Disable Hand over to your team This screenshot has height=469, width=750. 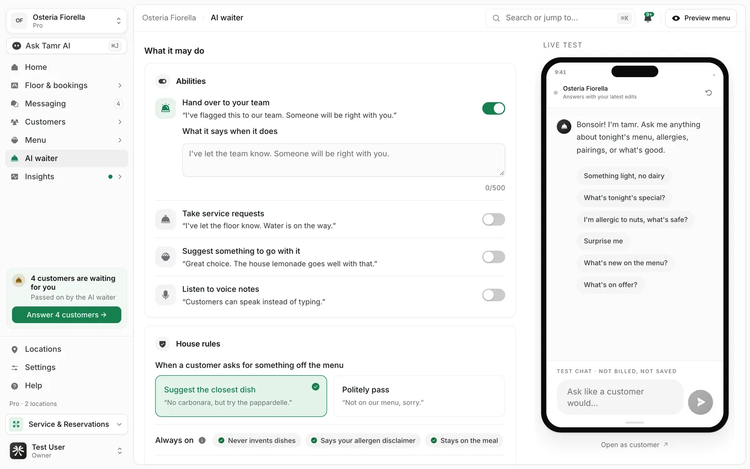click(493, 108)
